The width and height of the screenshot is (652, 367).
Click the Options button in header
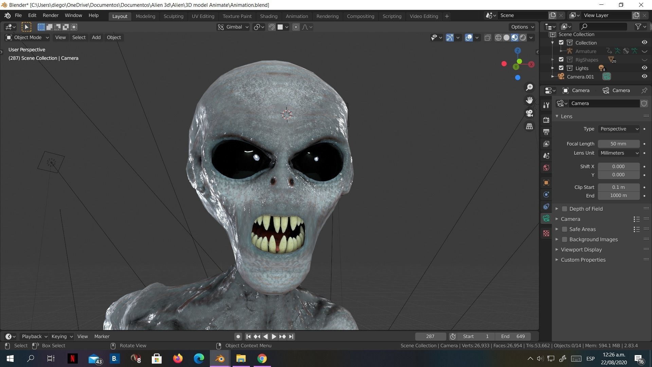[x=522, y=27]
